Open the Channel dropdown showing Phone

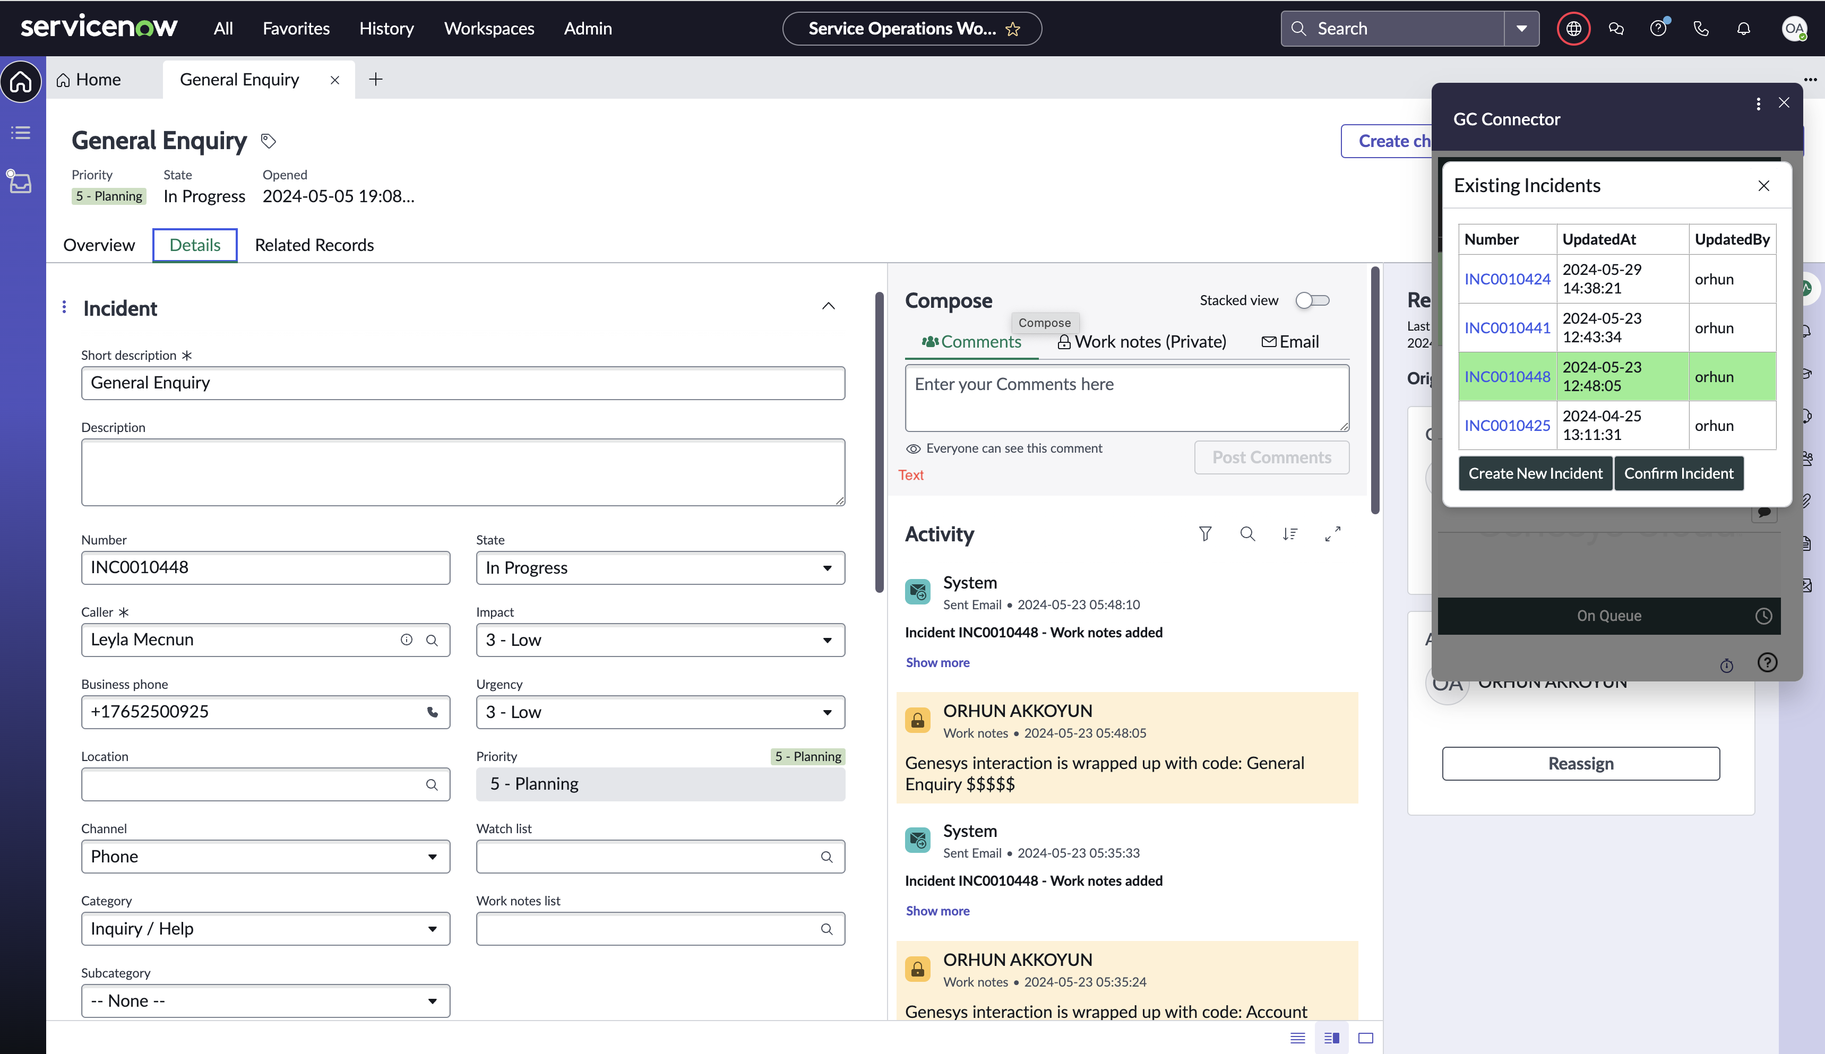pyautogui.click(x=265, y=857)
